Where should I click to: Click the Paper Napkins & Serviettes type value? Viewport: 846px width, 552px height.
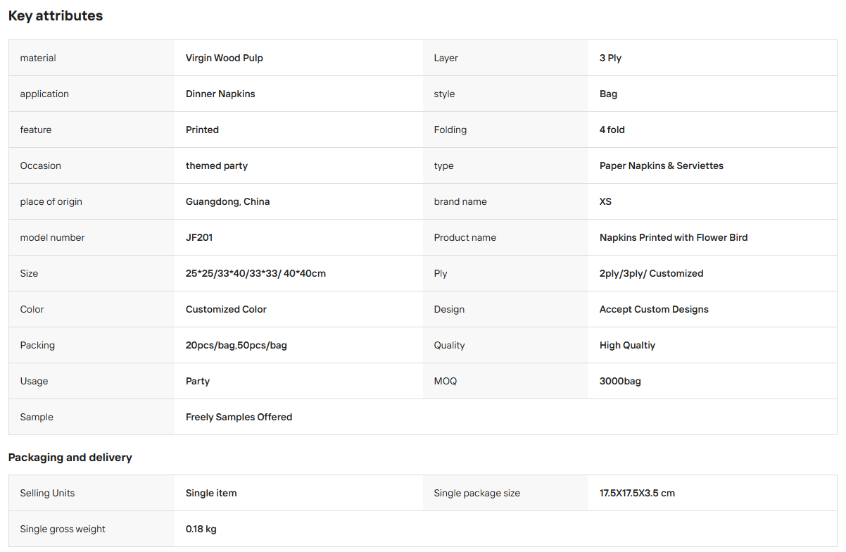(662, 165)
